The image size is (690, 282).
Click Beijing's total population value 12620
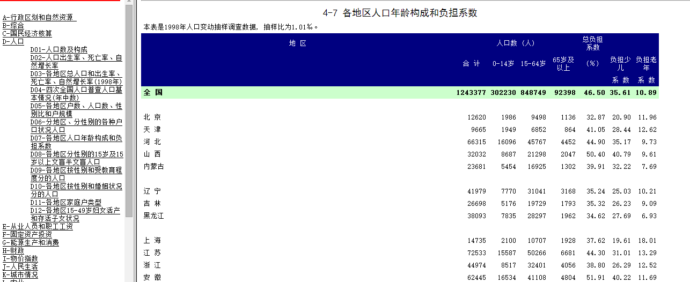tap(476, 117)
